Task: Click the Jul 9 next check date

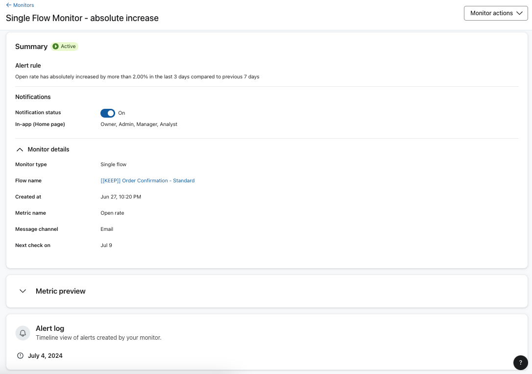Action: click(106, 245)
